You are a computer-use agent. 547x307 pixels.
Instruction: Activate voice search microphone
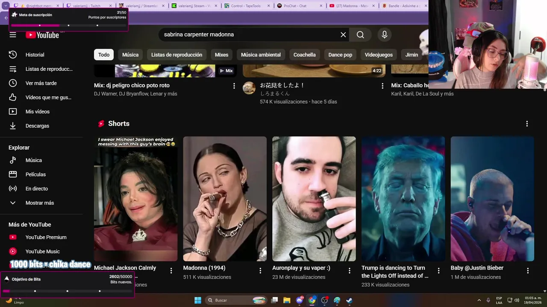(x=385, y=35)
